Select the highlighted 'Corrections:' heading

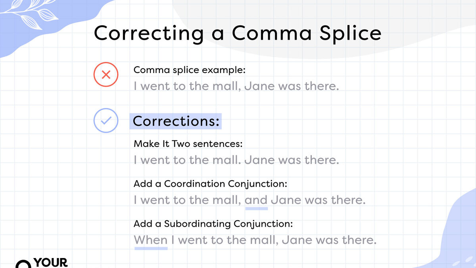tap(176, 121)
